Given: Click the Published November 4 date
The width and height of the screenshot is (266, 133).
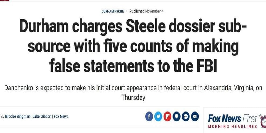Looking at the screenshot, I should [x=146, y=11].
